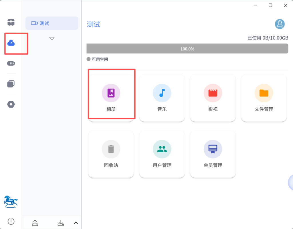Click the cloud icon in left sidebar
The image size is (293, 229).
pos(11,43)
